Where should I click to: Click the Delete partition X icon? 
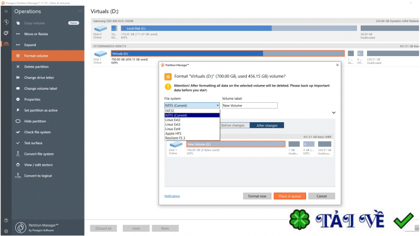18,67
